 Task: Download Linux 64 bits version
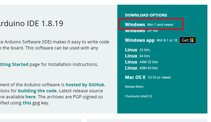138,56
